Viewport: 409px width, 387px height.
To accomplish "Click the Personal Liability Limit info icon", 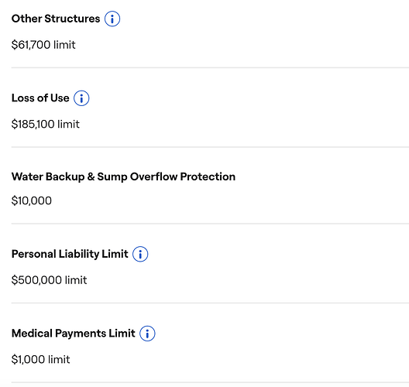I will (x=140, y=254).
